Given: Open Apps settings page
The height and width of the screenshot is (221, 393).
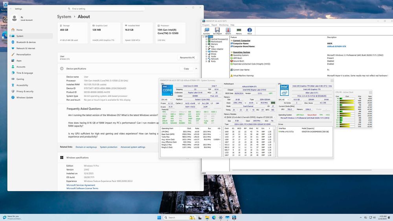Looking at the screenshot, I should pyautogui.click(x=31, y=61).
